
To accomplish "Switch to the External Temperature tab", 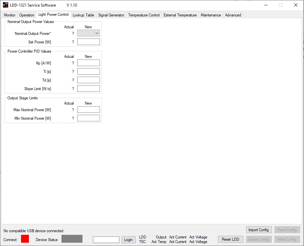I will click(x=180, y=15).
